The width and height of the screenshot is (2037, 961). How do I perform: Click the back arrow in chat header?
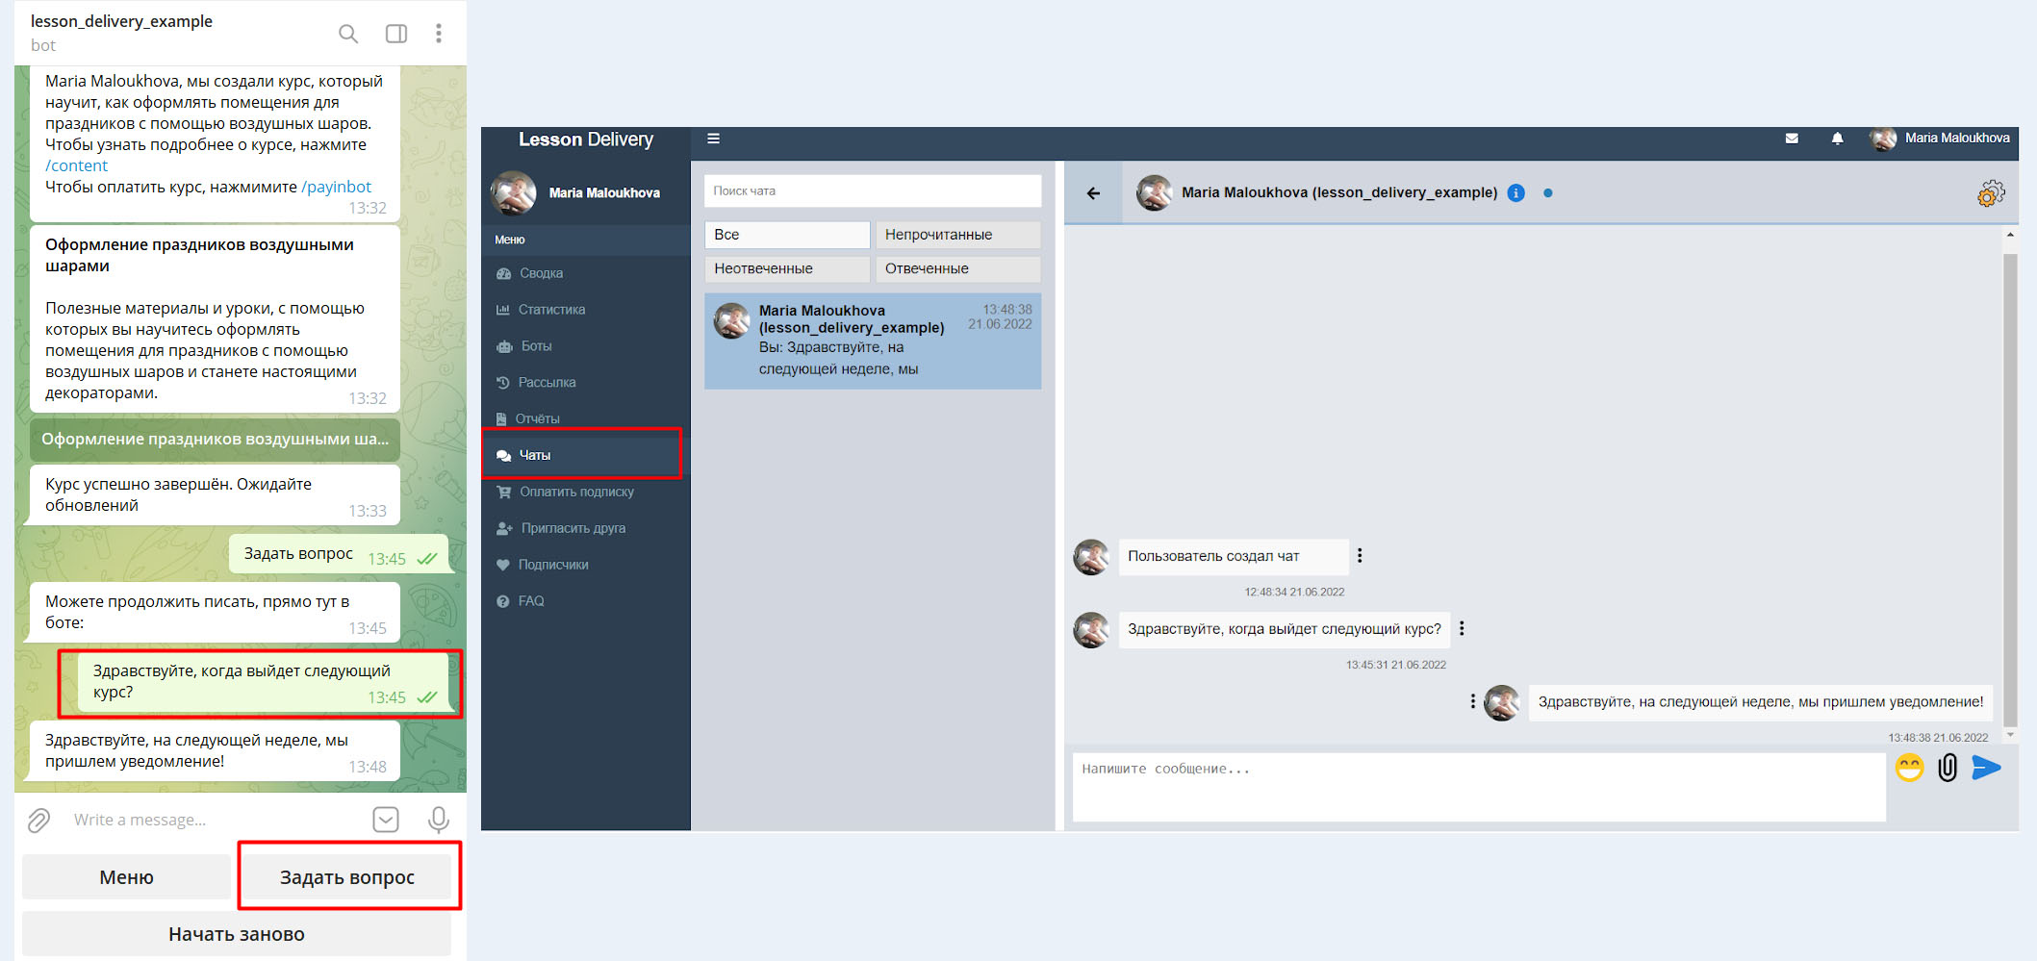[1093, 193]
